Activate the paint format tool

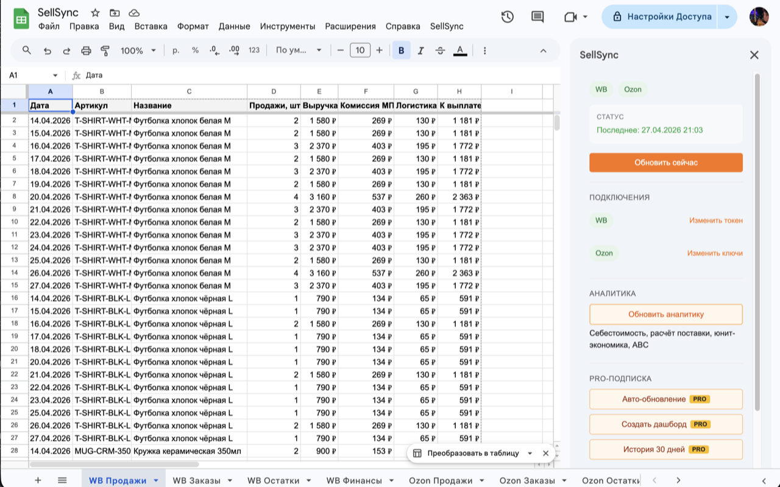pyautogui.click(x=105, y=51)
